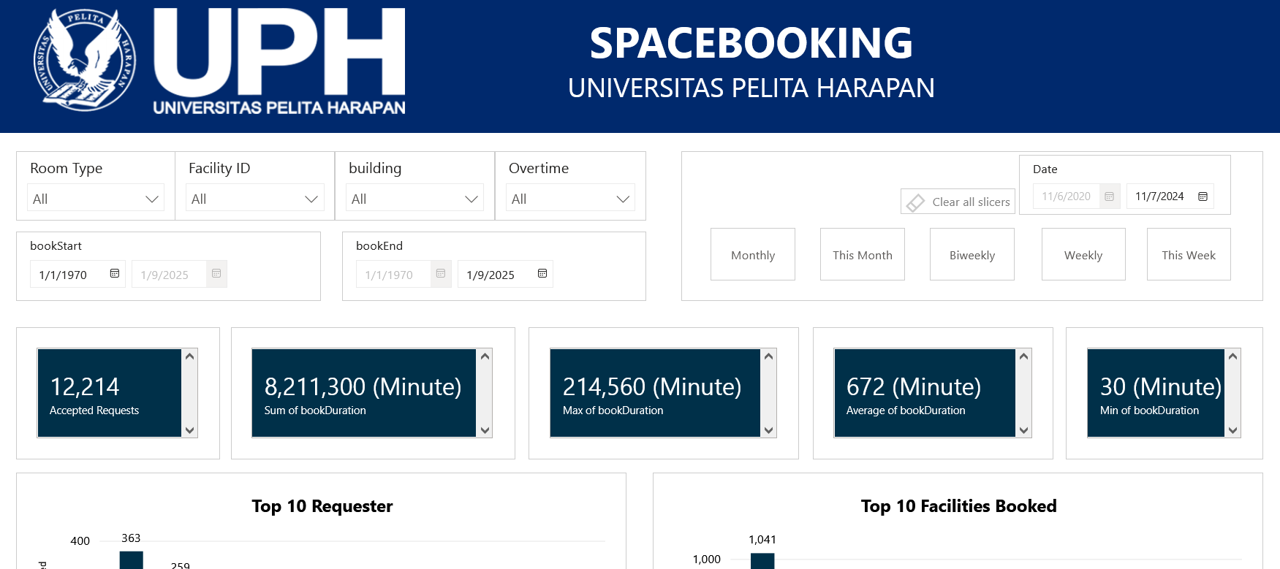Open the Room Type dropdown
Screen dimensions: 1280x569
[x=96, y=198]
